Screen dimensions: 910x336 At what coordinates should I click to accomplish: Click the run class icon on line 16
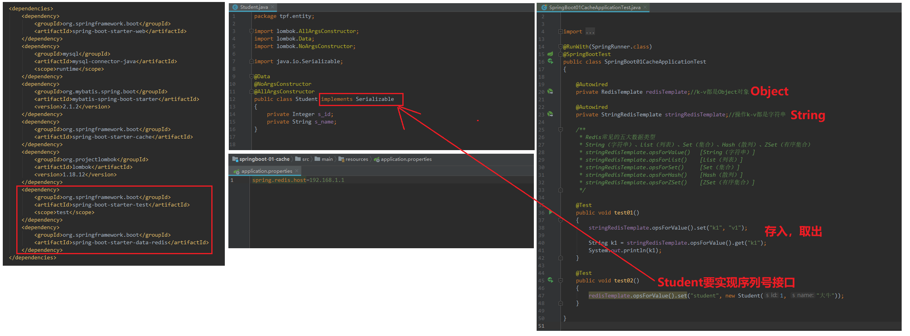click(x=551, y=61)
